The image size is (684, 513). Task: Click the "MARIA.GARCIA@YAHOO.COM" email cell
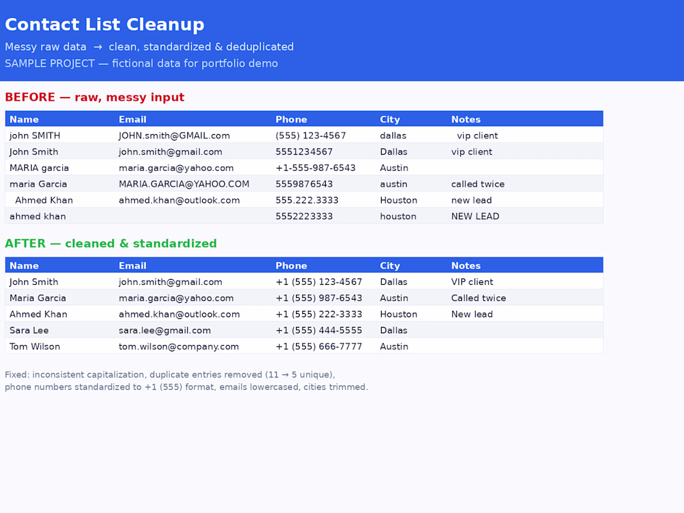(x=184, y=183)
